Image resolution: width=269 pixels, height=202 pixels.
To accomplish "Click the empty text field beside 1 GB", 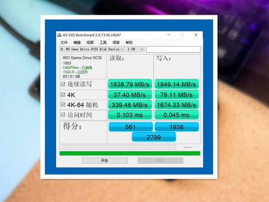I will click(173, 49).
